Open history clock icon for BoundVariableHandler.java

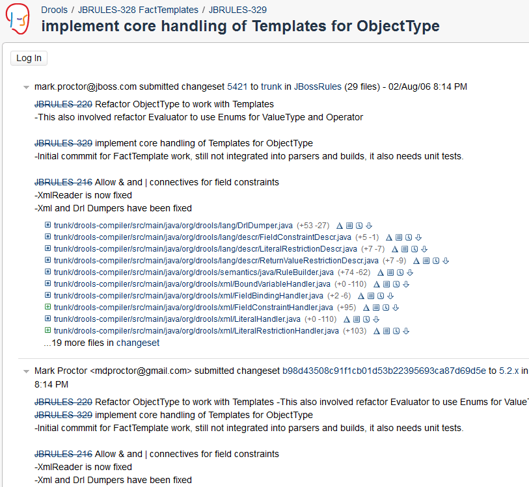pyautogui.click(x=396, y=284)
